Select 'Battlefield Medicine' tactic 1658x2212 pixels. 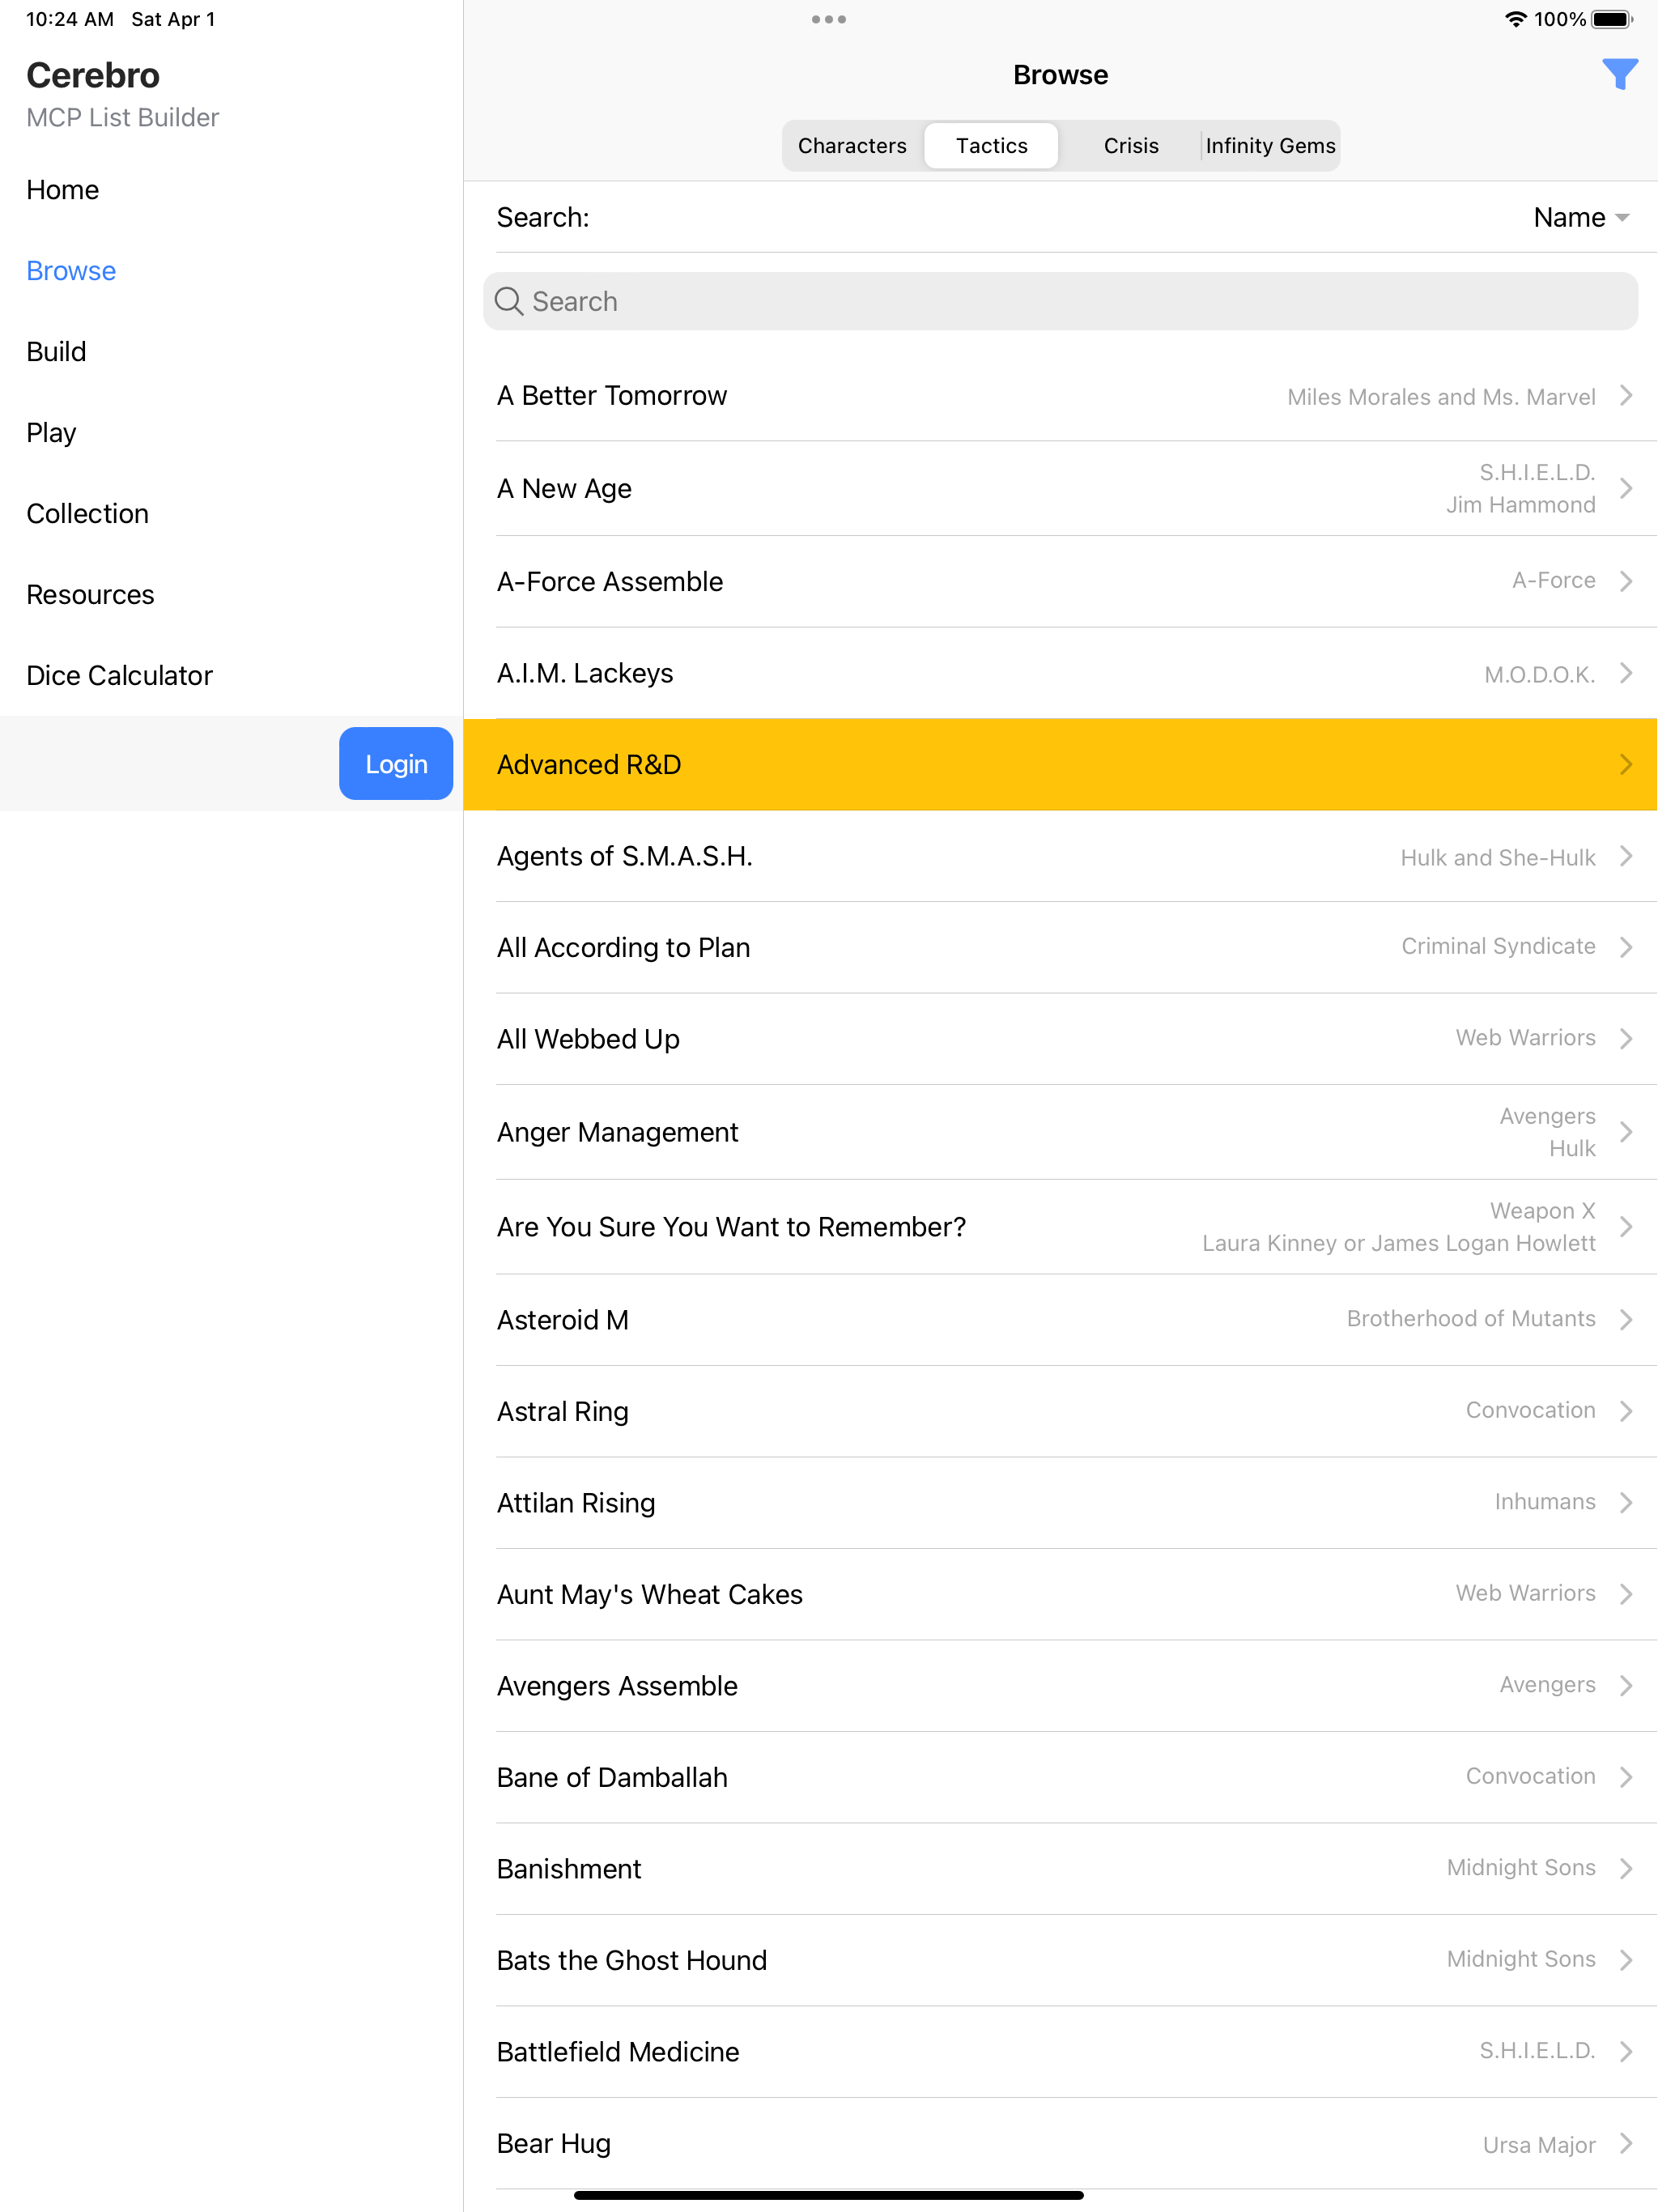click(x=1060, y=2052)
